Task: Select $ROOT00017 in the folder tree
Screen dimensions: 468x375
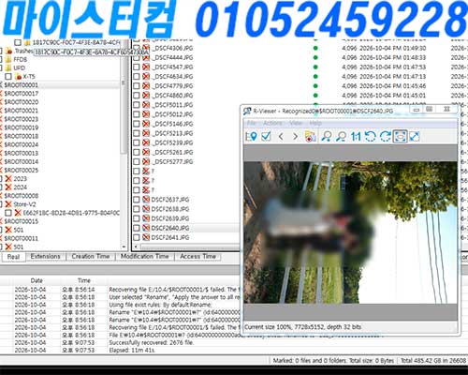Action: click(21, 94)
